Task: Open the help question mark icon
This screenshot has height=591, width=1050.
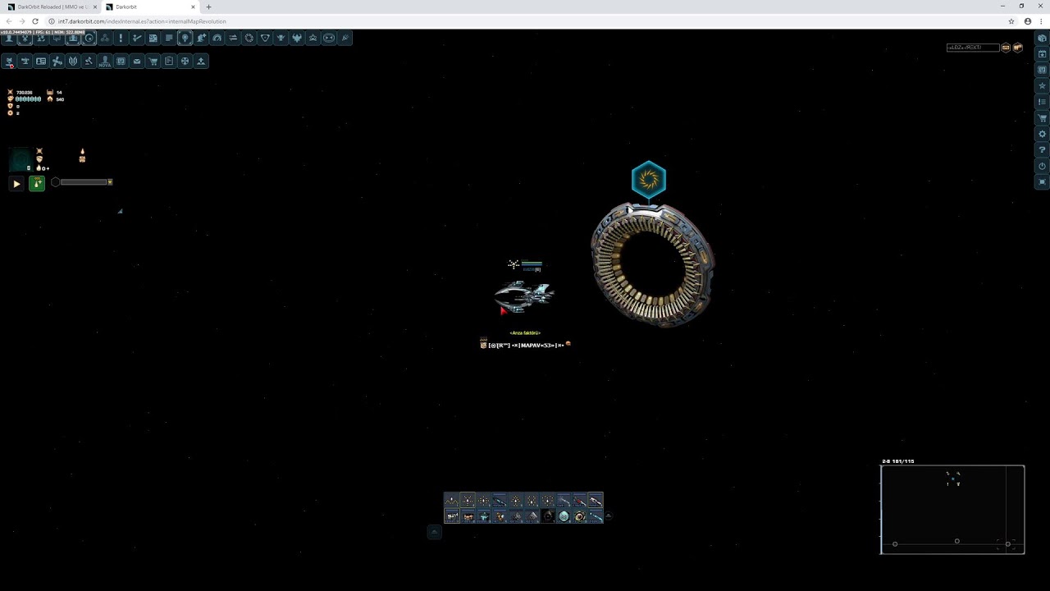Action: coord(1043,149)
